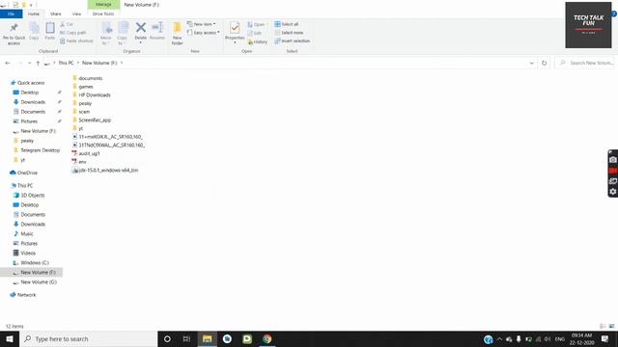
Task: Show hidden system tray icons
Action: click(499, 338)
